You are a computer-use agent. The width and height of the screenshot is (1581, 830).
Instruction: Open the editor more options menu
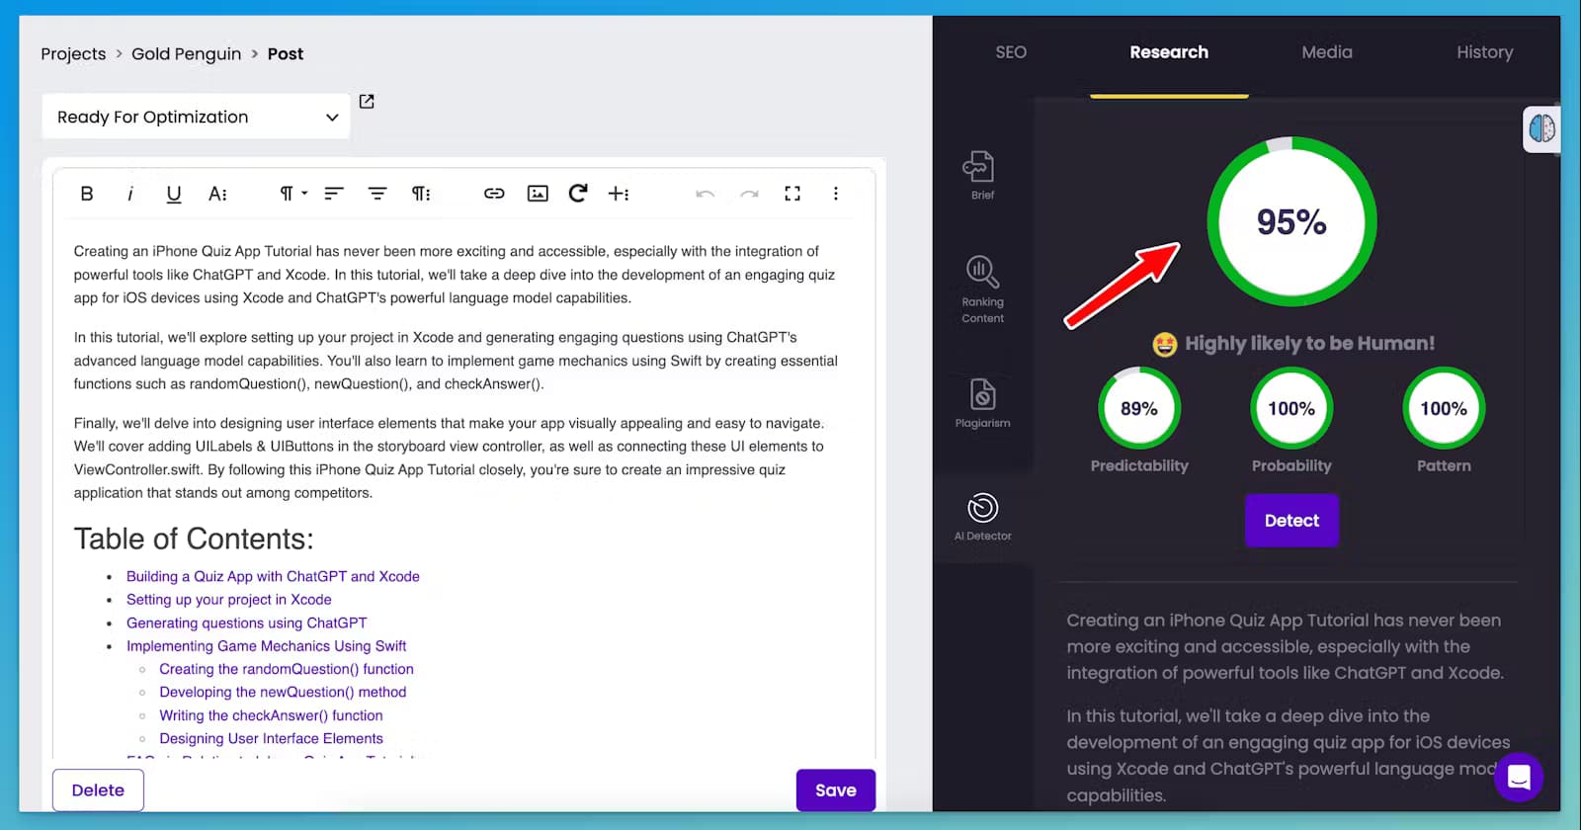pyautogui.click(x=836, y=194)
